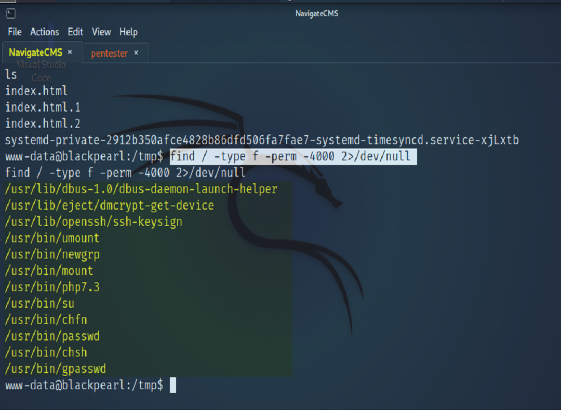
Task: Click the /usr/lib/openssh/ssh-keysign path
Action: pyautogui.click(x=94, y=222)
